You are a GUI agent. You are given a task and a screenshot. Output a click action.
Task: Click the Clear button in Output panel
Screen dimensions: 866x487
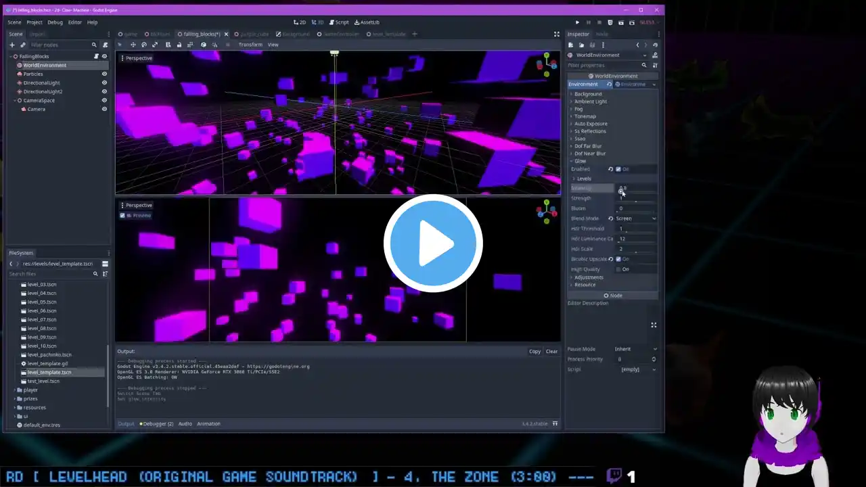(551, 352)
